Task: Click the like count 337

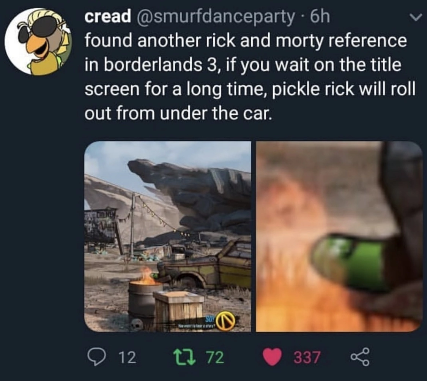Action: coord(307,357)
